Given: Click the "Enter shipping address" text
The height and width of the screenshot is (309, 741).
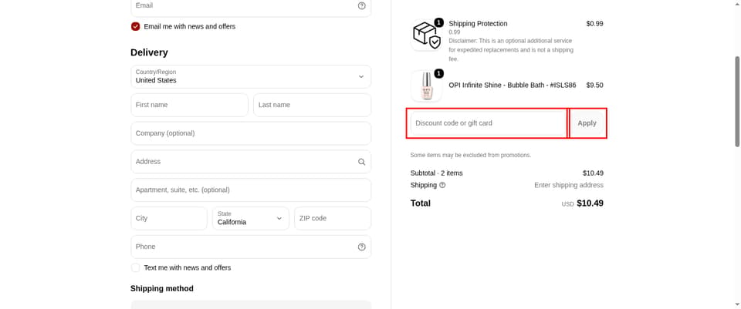Looking at the screenshot, I should pos(569,185).
